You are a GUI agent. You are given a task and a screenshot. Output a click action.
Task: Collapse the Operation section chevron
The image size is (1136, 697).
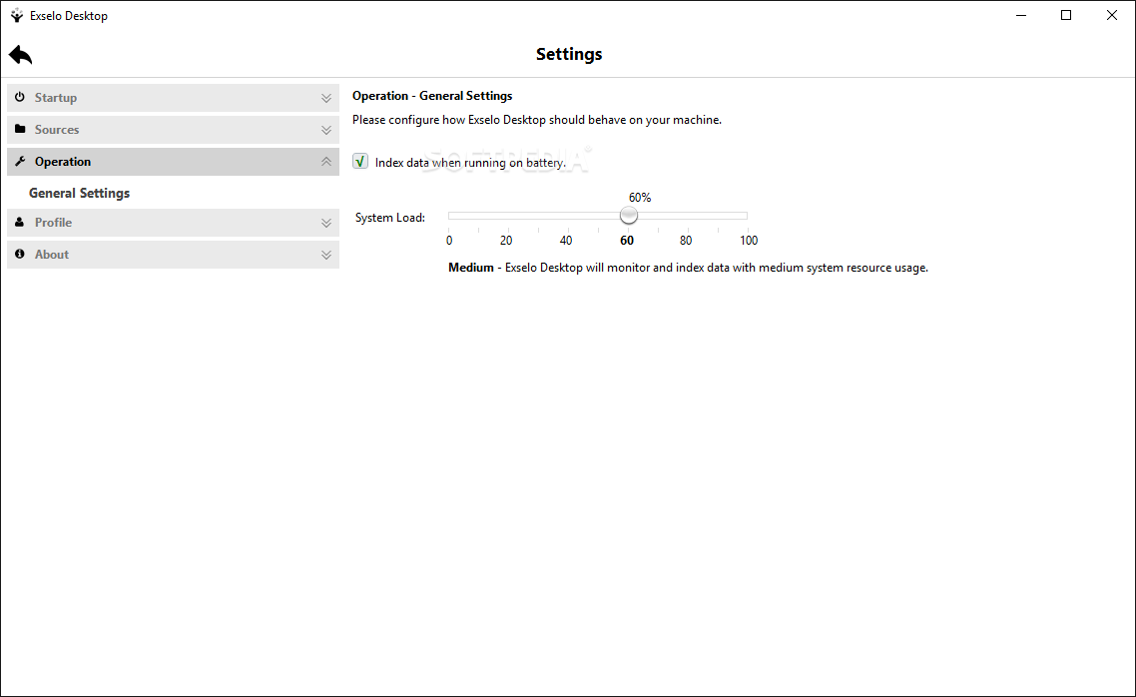[326, 162]
